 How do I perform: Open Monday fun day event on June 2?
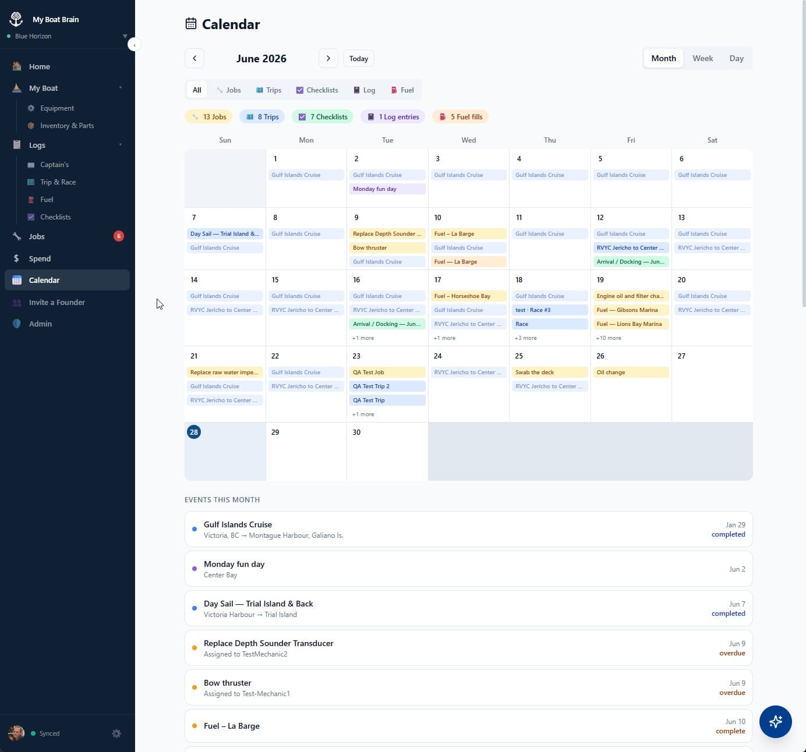(x=387, y=189)
